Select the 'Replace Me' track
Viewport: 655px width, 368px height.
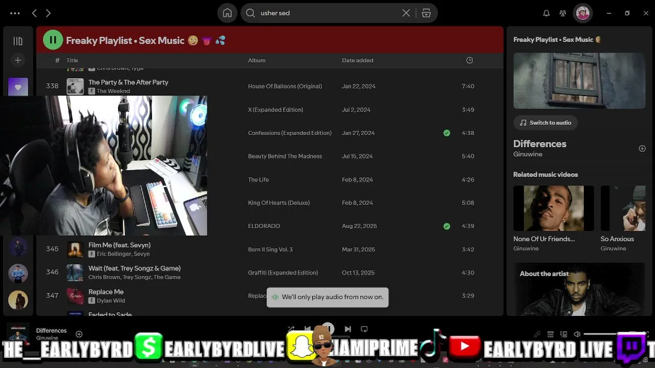point(106,291)
